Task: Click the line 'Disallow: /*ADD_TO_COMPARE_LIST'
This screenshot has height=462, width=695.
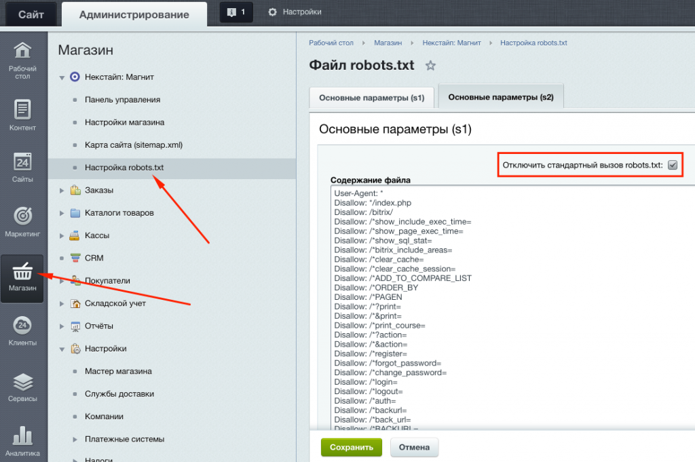Action: pyautogui.click(x=403, y=278)
